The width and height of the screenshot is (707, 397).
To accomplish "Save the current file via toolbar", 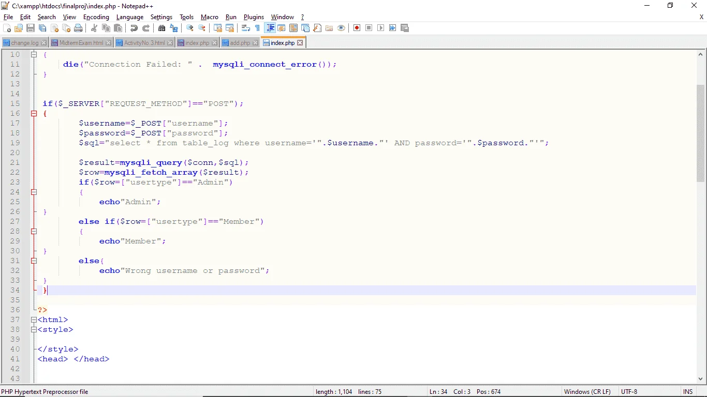I will point(31,28).
